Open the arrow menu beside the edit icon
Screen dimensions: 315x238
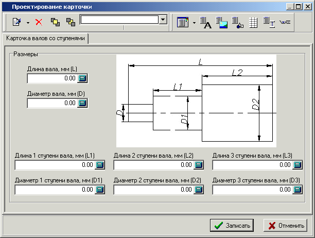(28, 23)
